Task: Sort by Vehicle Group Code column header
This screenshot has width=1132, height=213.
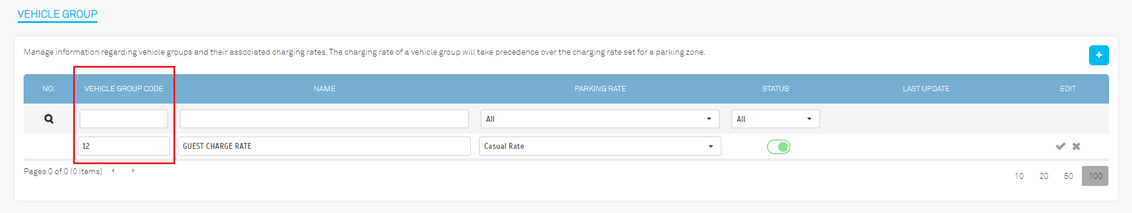Action: pos(124,89)
